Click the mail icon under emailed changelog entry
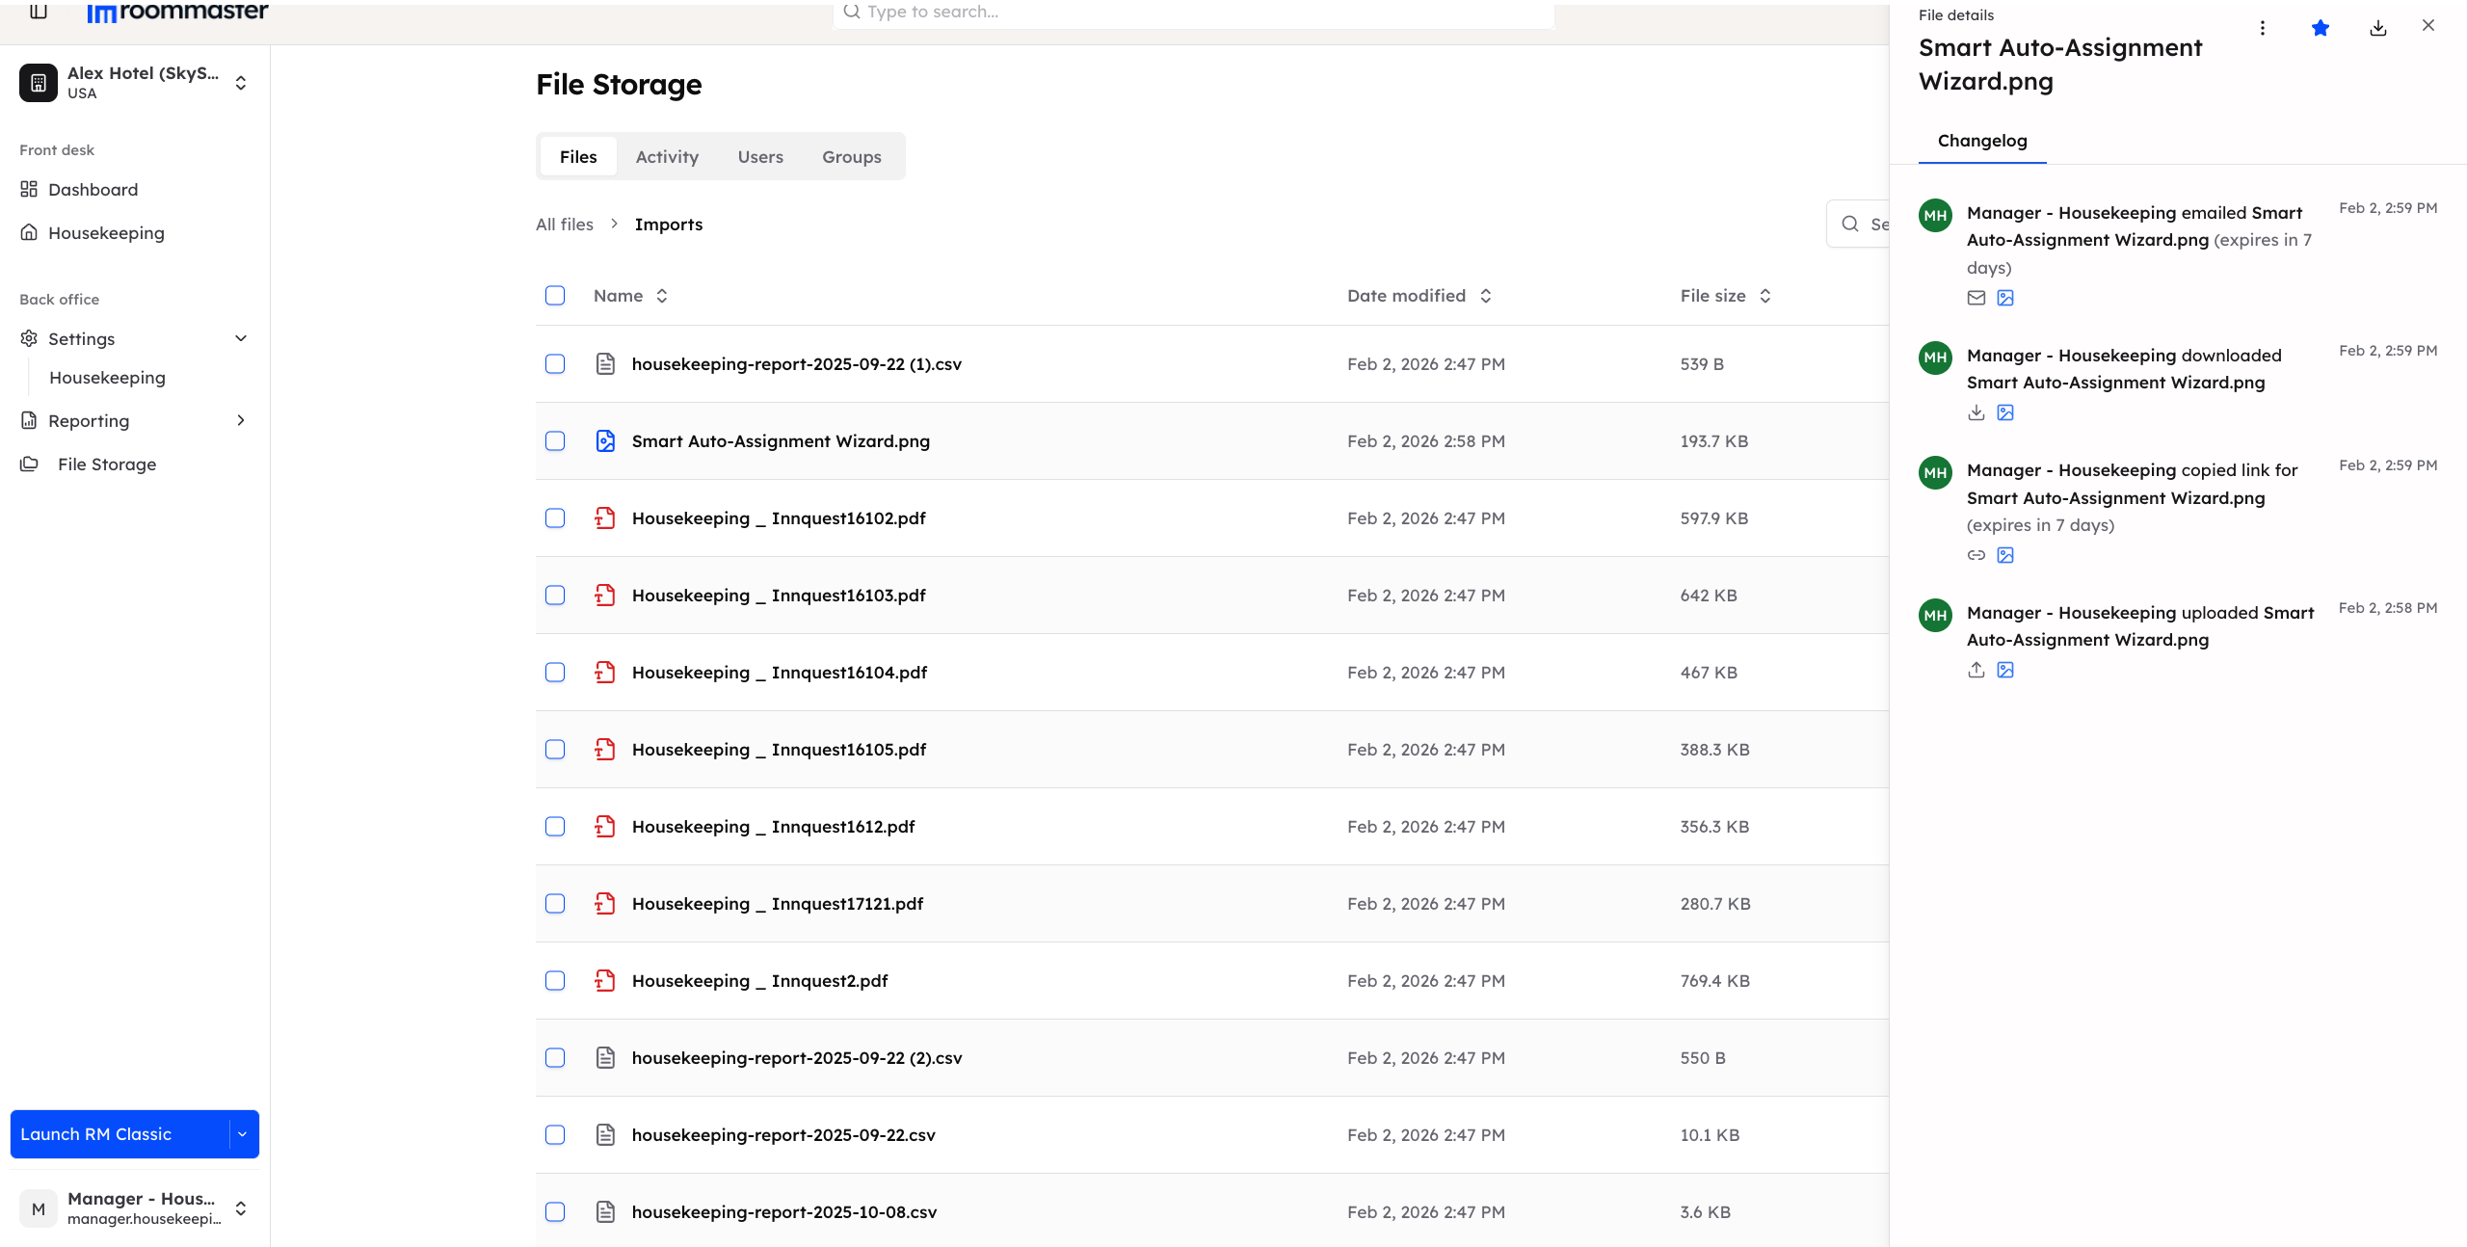2467x1247 pixels. point(1976,298)
